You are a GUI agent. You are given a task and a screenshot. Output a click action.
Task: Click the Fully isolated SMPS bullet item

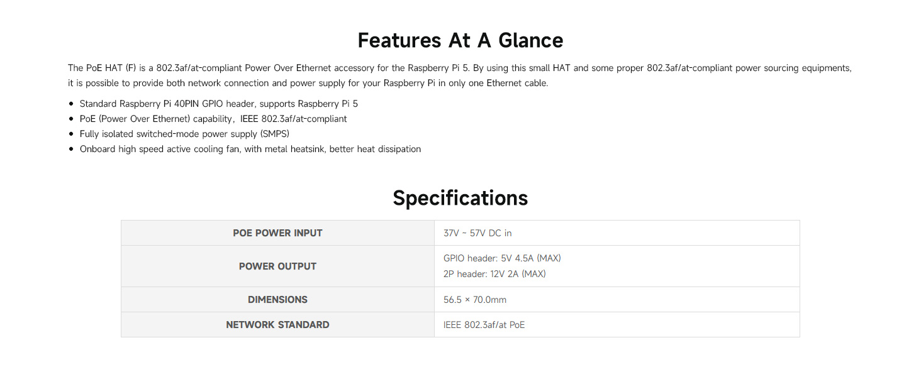click(x=184, y=134)
